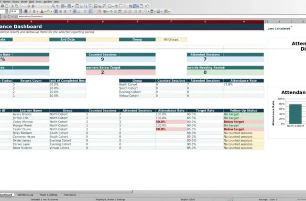Open the highlighting color dropdown arrow
This screenshot has width=306, height=201.
[x=51, y=11]
